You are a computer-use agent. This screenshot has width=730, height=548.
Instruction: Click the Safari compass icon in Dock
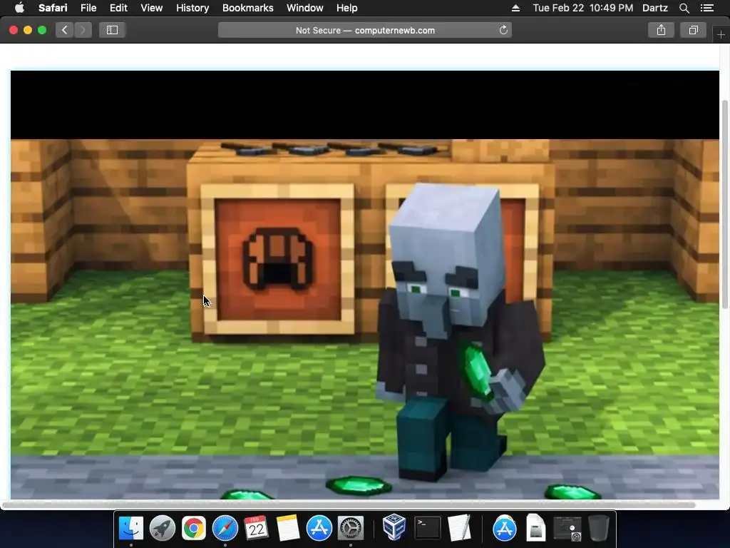pyautogui.click(x=225, y=528)
